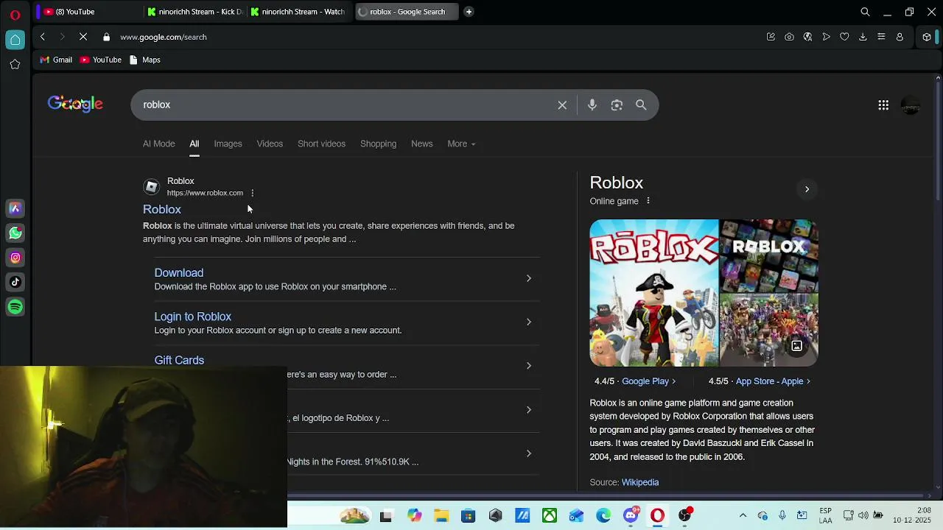Switch to ninorichh Stream - Watch tab
The height and width of the screenshot is (530, 943).
coord(298,12)
